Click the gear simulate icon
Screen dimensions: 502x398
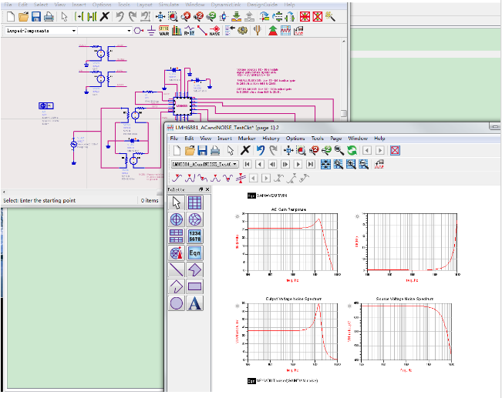click(x=242, y=30)
